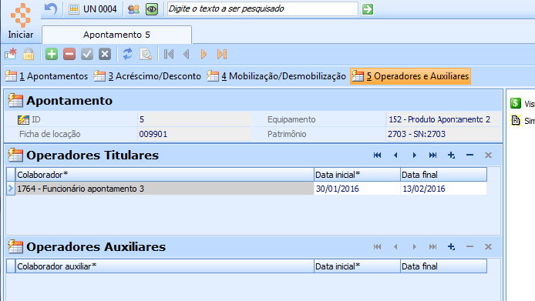Select the UN 0004 unit button
Image resolution: width=535 pixels, height=301 pixels.
tap(93, 9)
